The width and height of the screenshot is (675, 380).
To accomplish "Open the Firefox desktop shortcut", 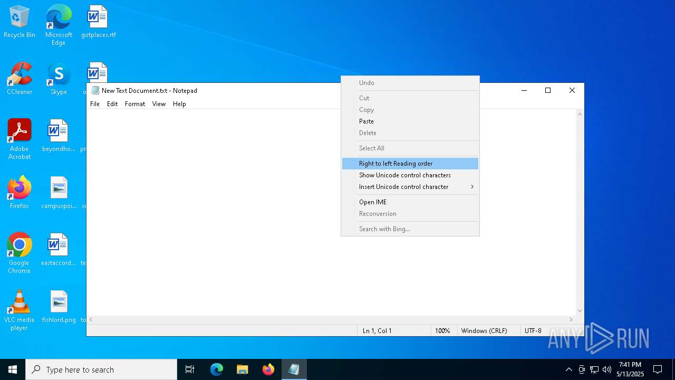I will pos(20,193).
